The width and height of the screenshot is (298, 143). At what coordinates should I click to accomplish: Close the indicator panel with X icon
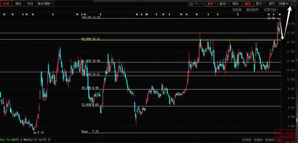click(x=278, y=140)
